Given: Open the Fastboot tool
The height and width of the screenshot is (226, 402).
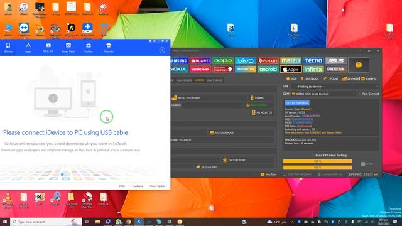Looking at the screenshot, I should tap(310, 78).
